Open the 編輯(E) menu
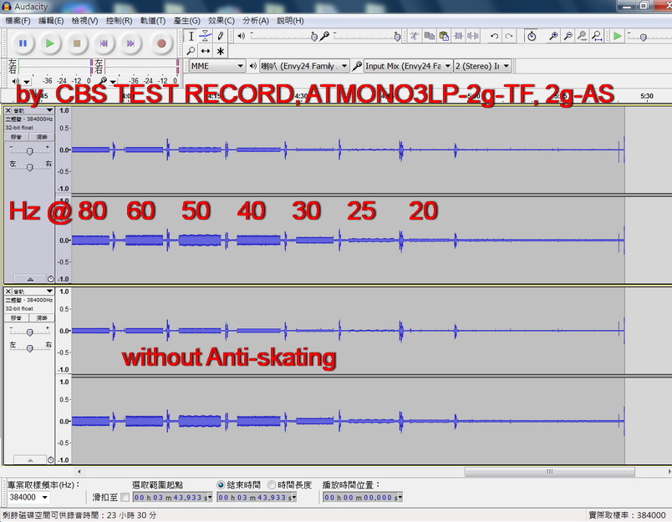 pyautogui.click(x=51, y=21)
